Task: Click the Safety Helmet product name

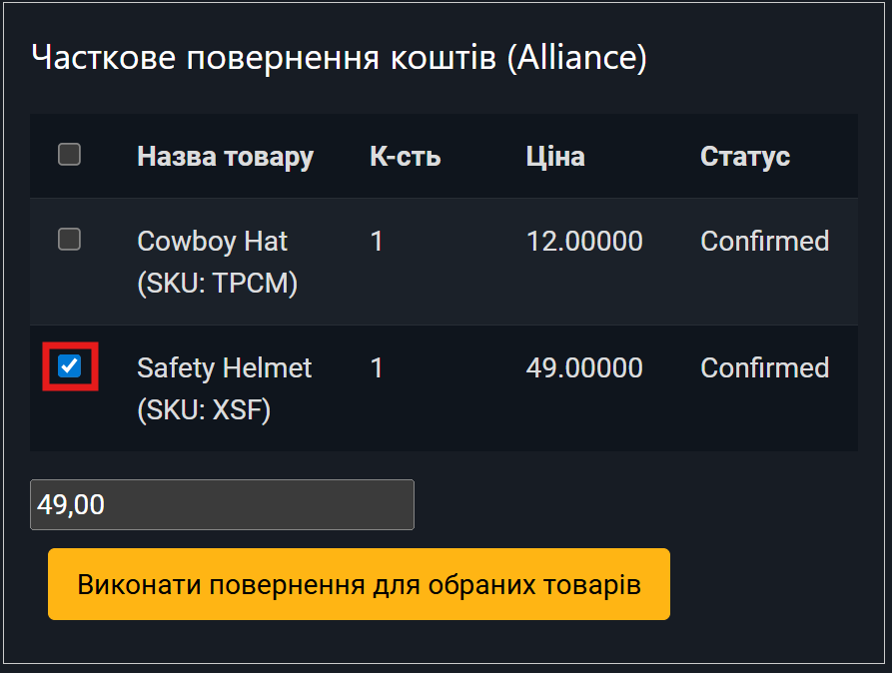Action: (x=224, y=368)
